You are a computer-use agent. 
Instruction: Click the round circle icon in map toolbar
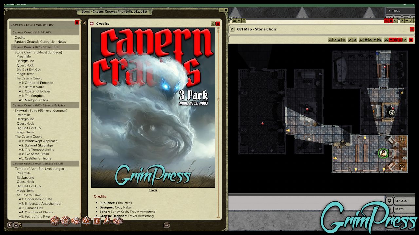(x=344, y=40)
